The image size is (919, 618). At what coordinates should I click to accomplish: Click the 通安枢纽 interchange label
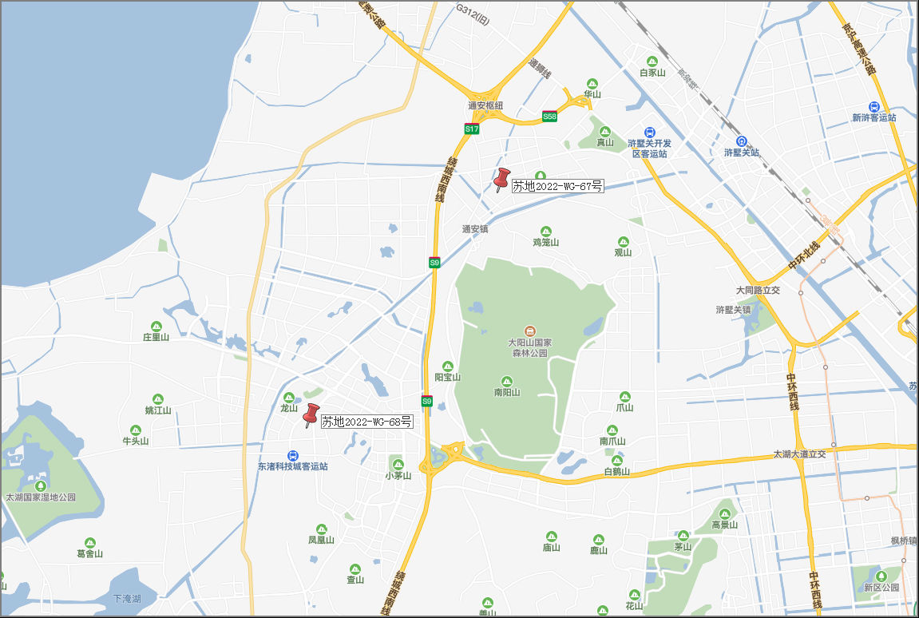click(485, 105)
